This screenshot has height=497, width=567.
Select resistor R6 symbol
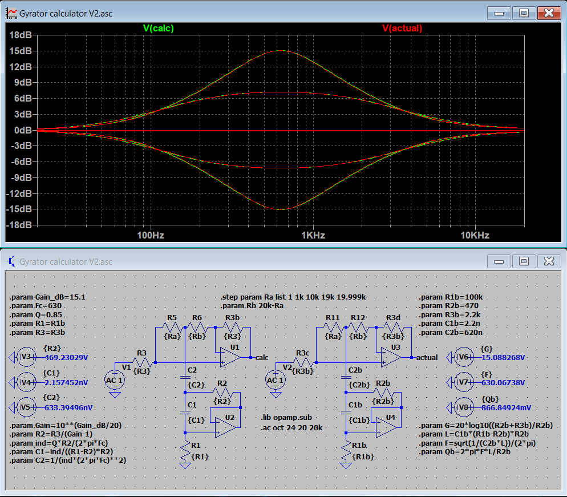click(197, 328)
